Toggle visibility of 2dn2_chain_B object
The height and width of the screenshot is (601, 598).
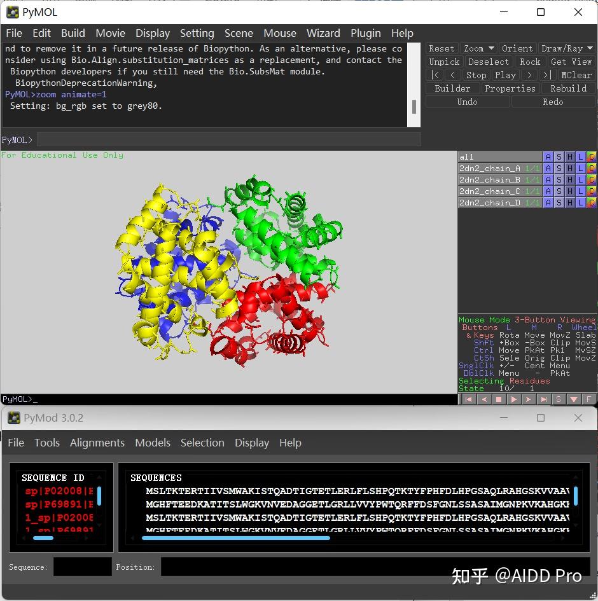click(x=490, y=180)
